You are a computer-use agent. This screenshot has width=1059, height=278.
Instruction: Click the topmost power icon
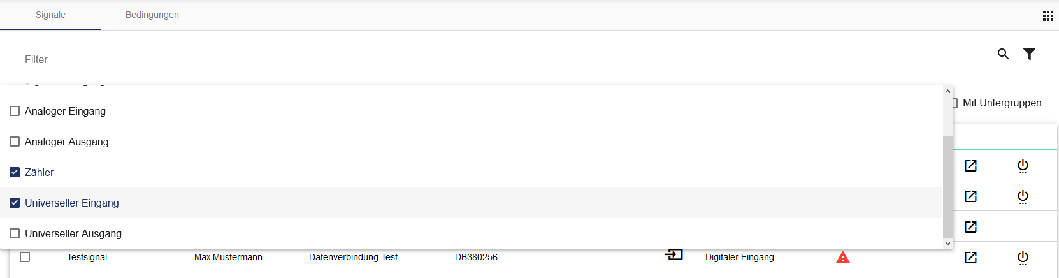point(1023,166)
